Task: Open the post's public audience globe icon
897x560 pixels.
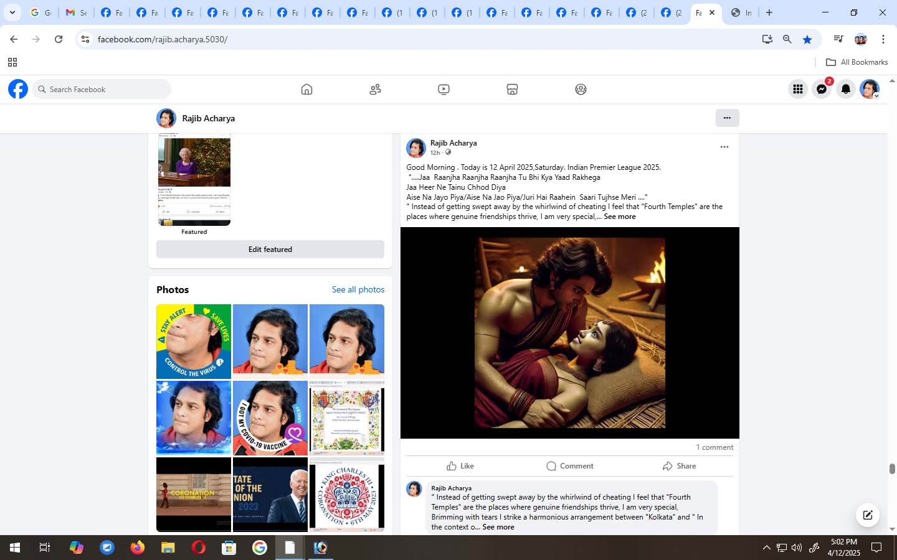Action: tap(448, 152)
